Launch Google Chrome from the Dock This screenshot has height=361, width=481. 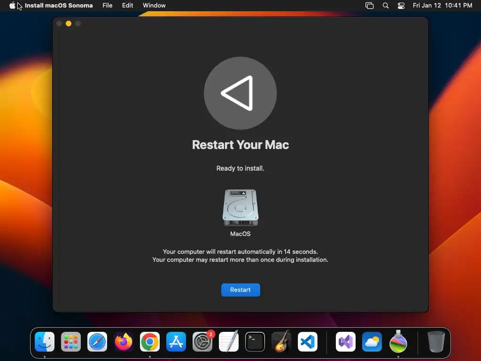tap(150, 342)
